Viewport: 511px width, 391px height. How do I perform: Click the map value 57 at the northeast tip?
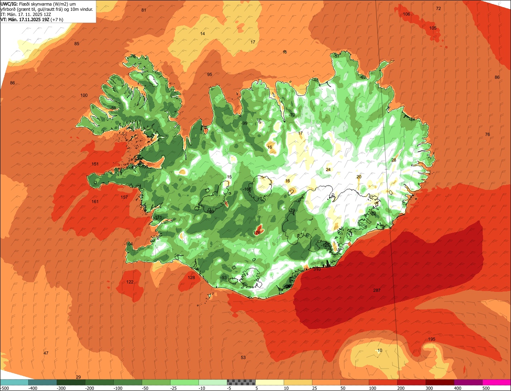pos(337,56)
